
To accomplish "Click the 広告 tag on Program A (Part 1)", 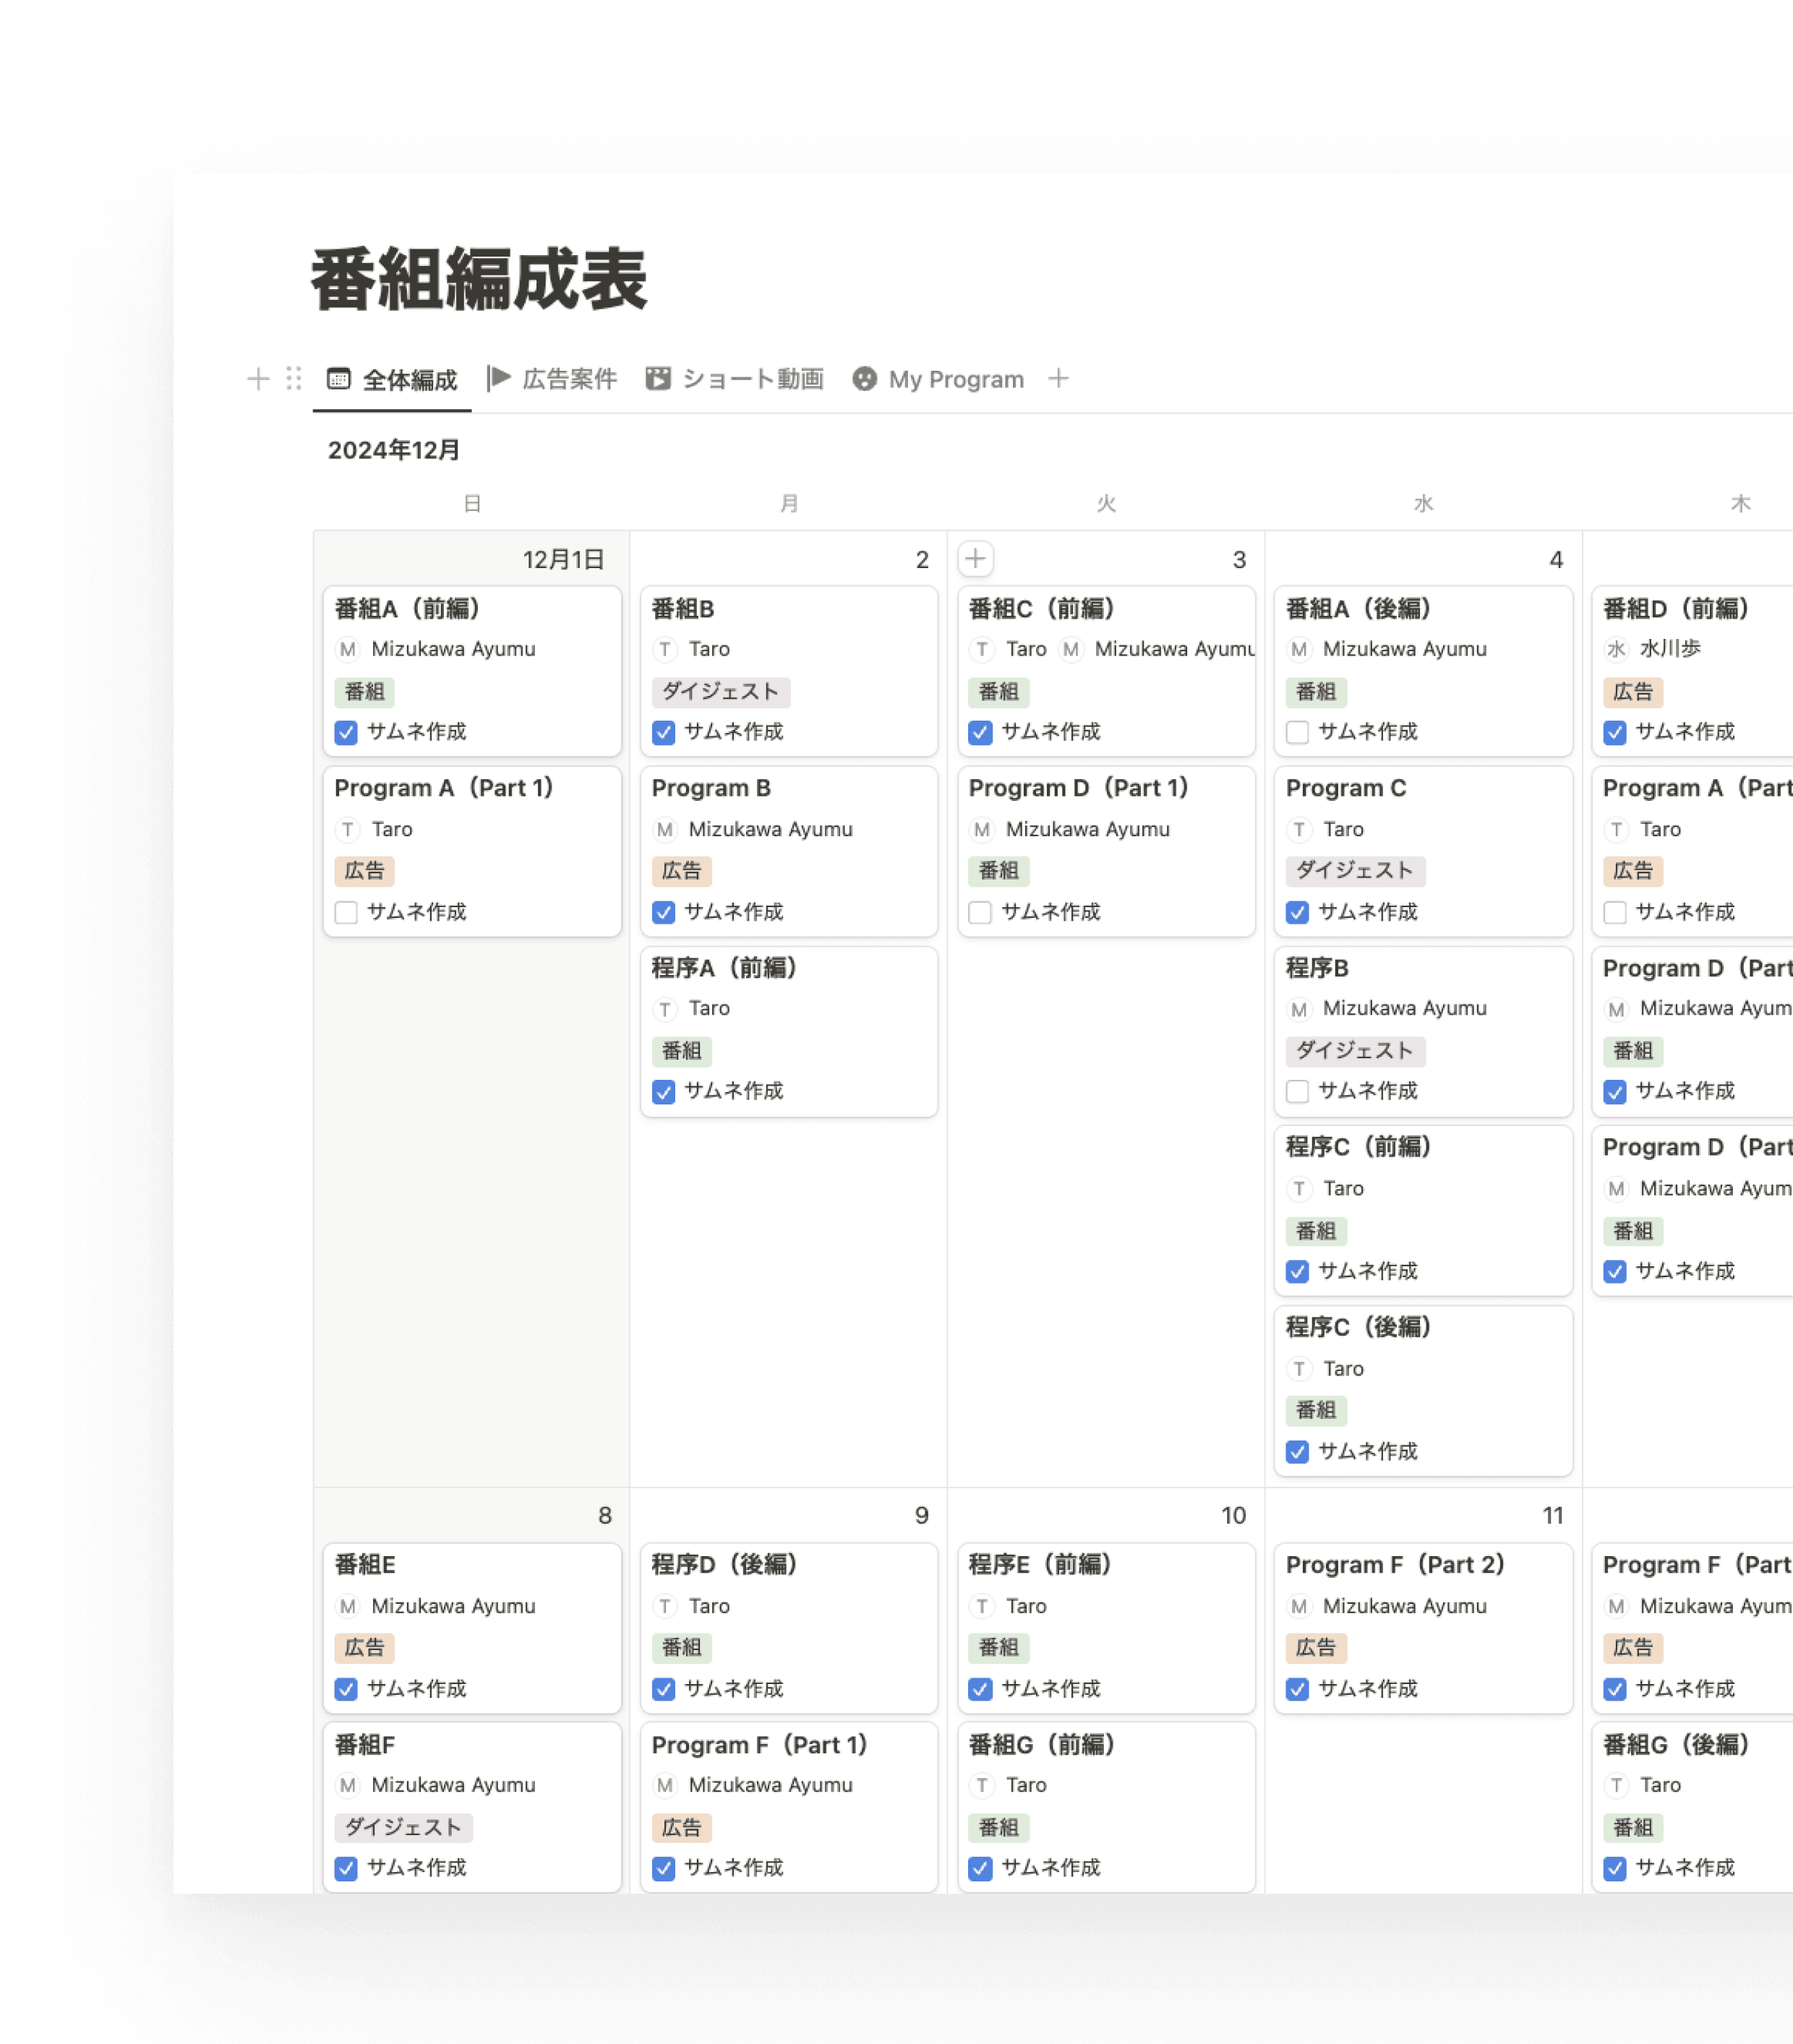I will [363, 871].
